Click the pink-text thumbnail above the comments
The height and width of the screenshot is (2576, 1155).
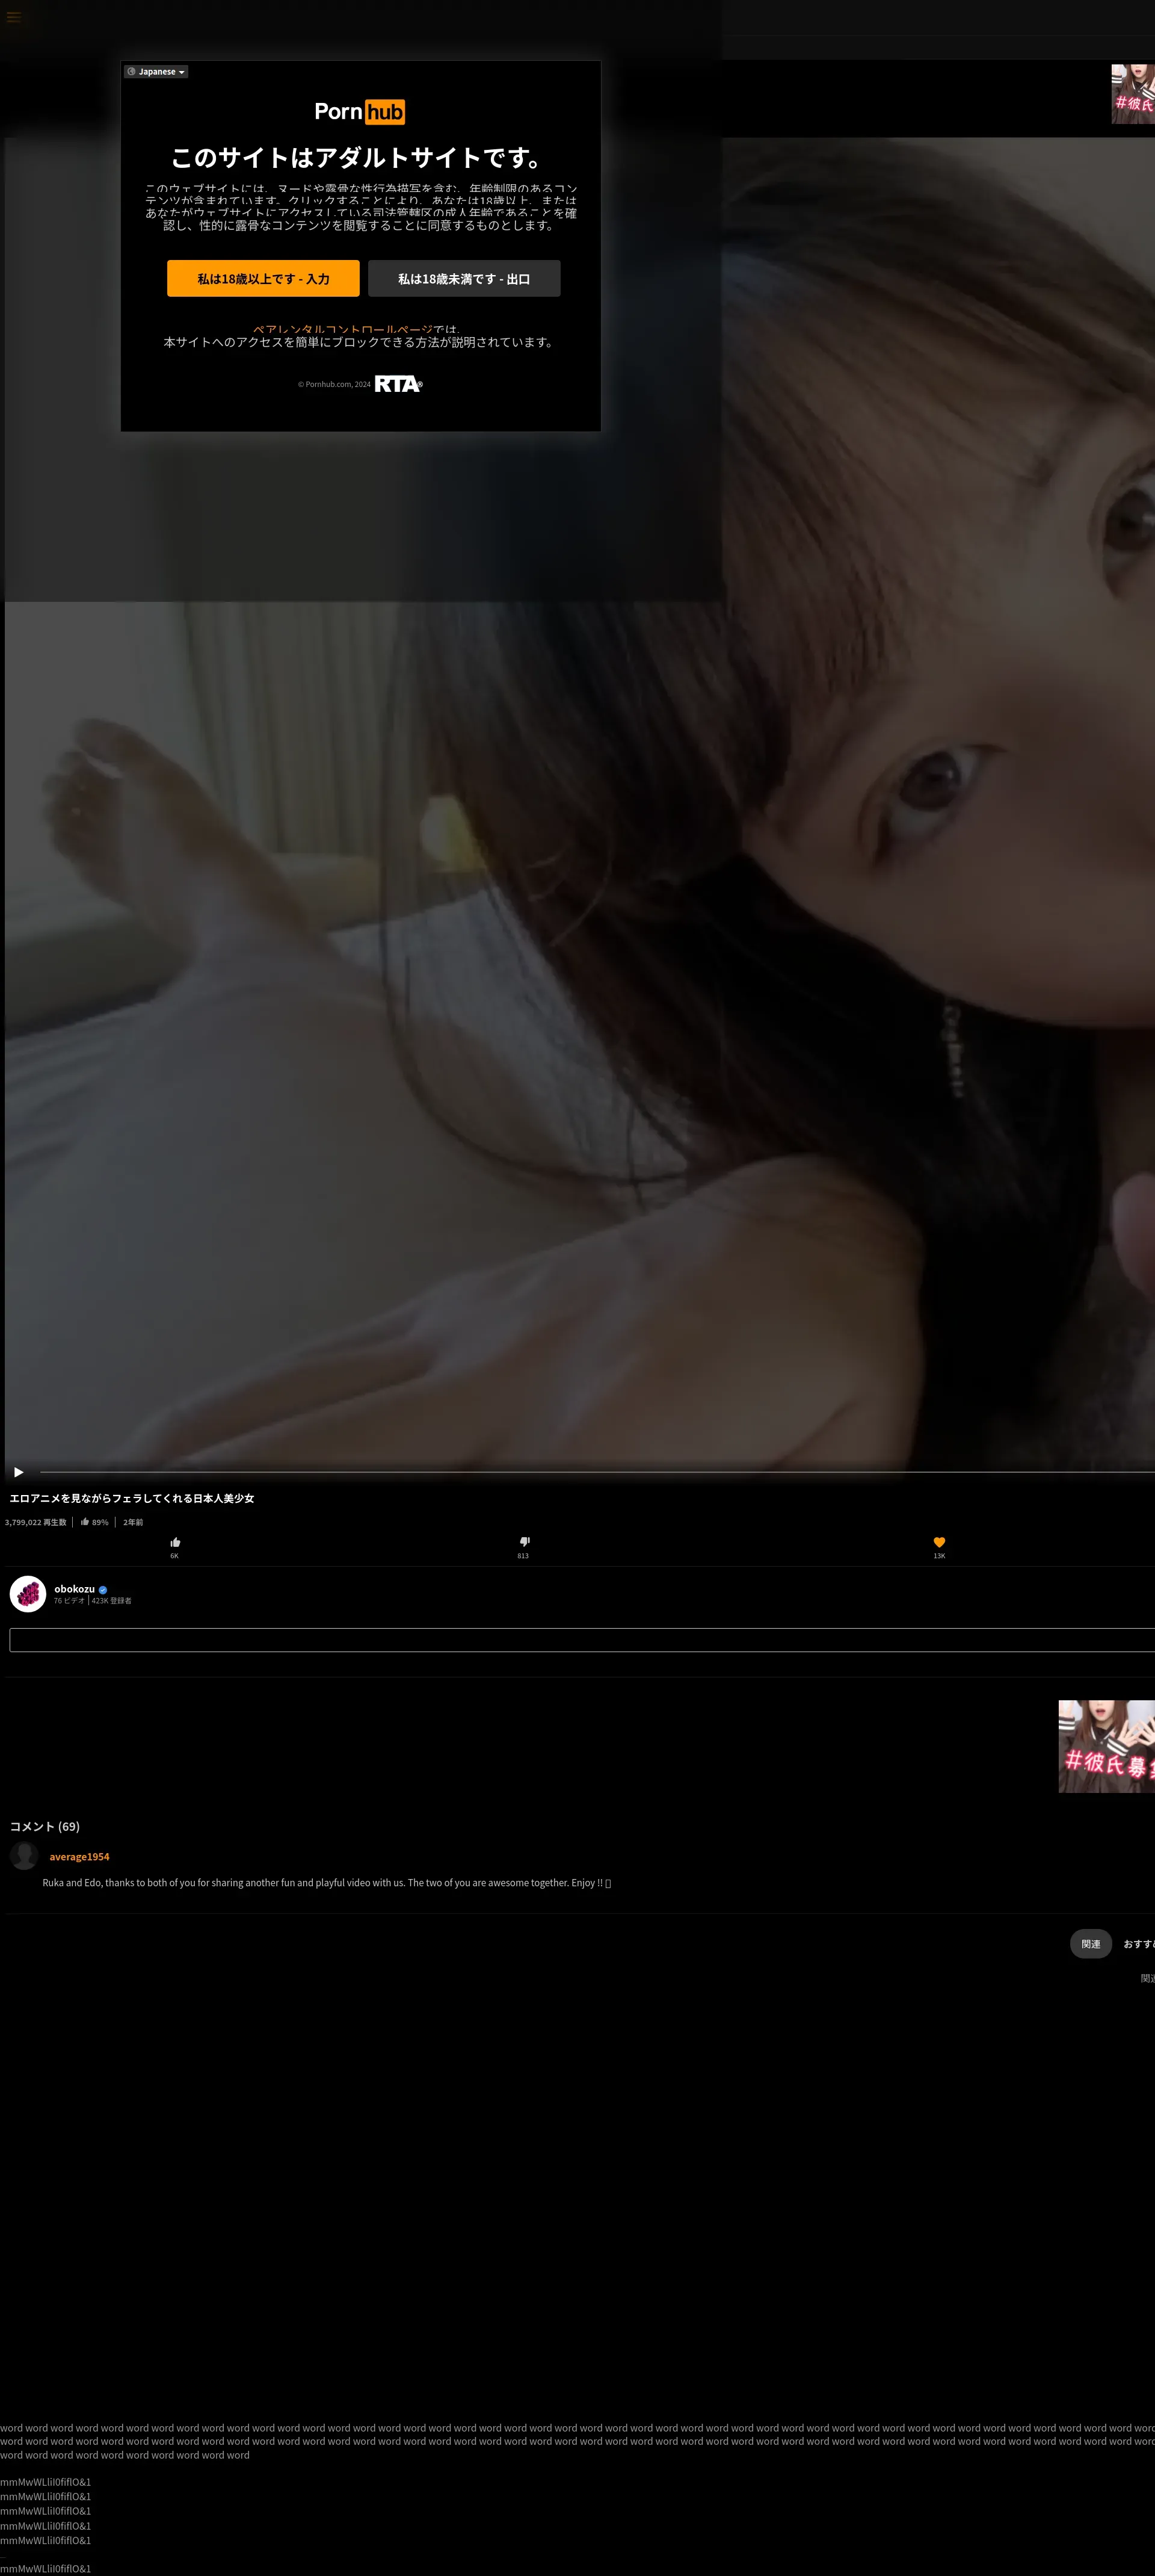(1106, 1746)
